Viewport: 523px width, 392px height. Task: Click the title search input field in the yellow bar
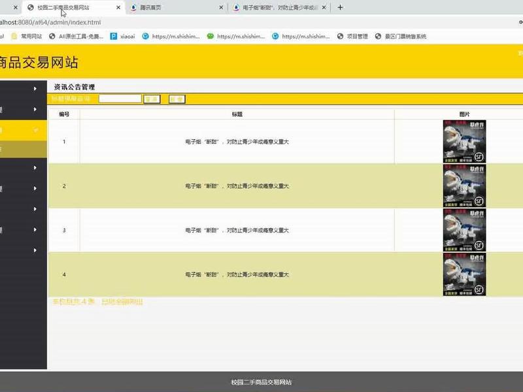pos(120,99)
